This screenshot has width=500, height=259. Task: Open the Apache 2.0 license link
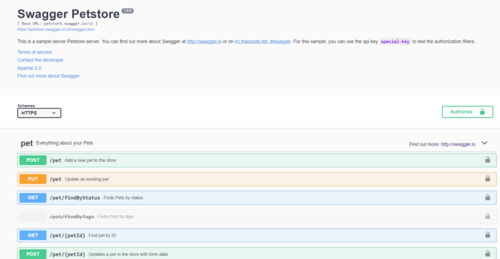[x=29, y=68]
